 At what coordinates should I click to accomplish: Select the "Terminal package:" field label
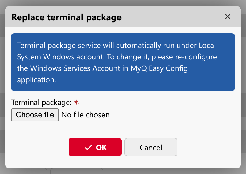point(41,103)
